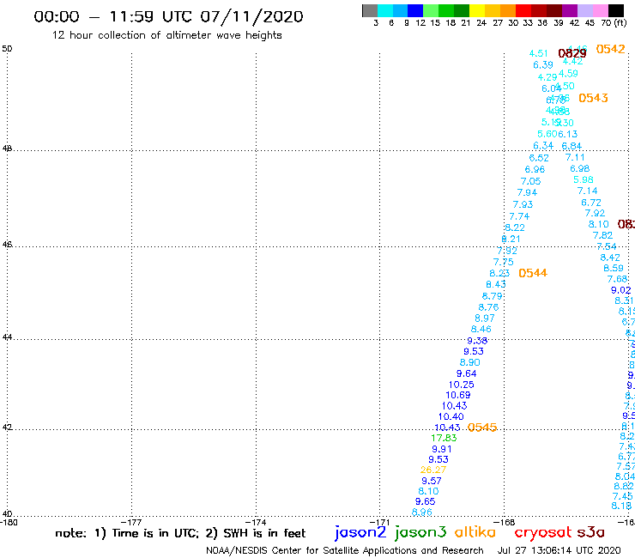
Task: Click the jason2 satellite legend label
Action: tap(360, 532)
